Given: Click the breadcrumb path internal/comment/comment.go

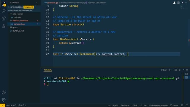Looking at the screenshot, I should point(72,3).
